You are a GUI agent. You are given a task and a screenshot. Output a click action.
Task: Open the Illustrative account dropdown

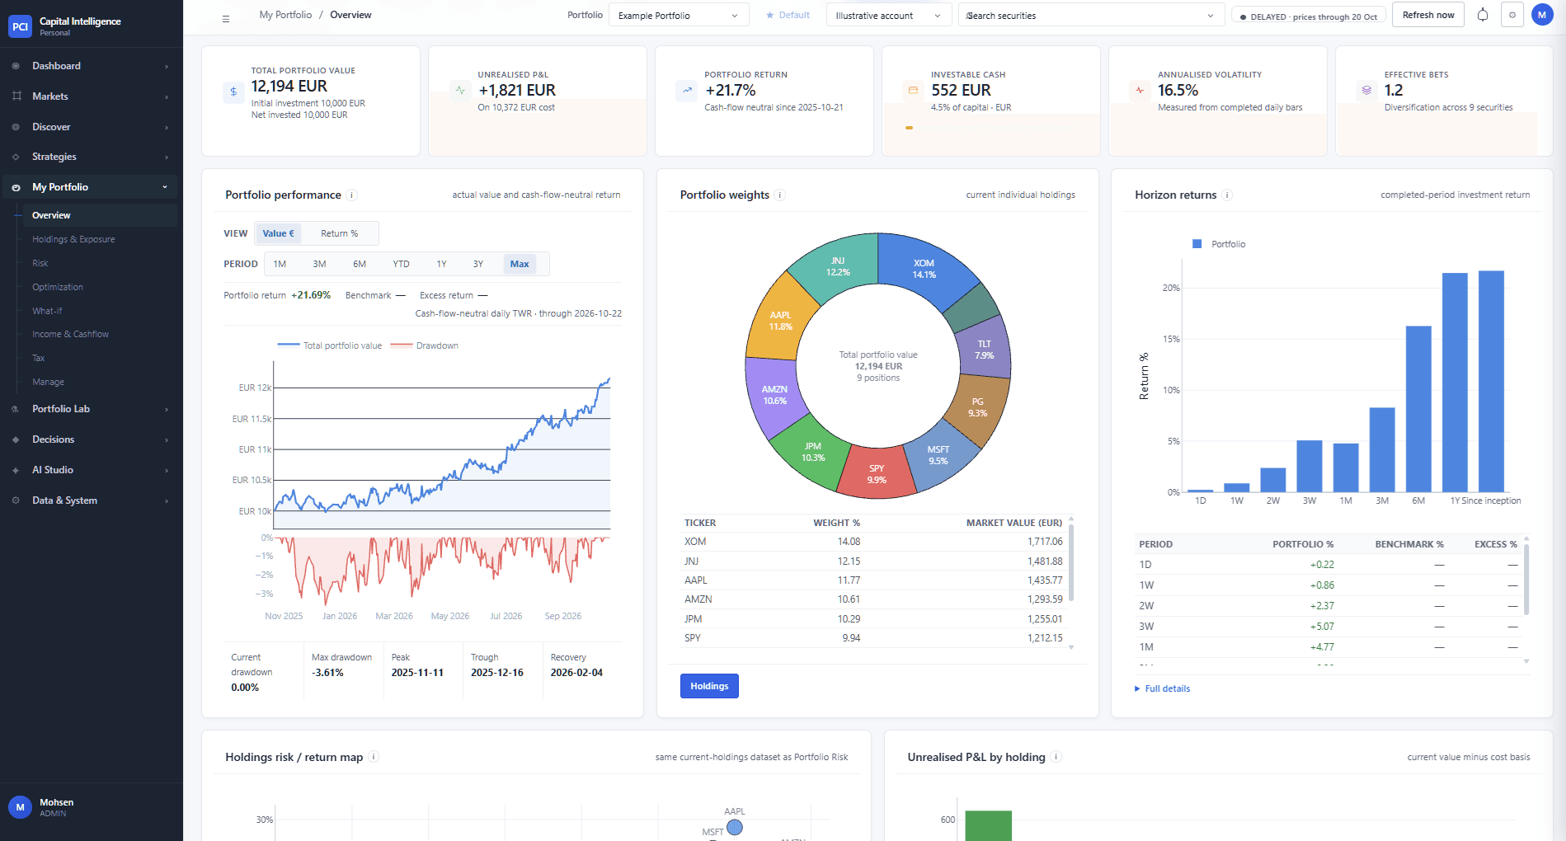888,16
